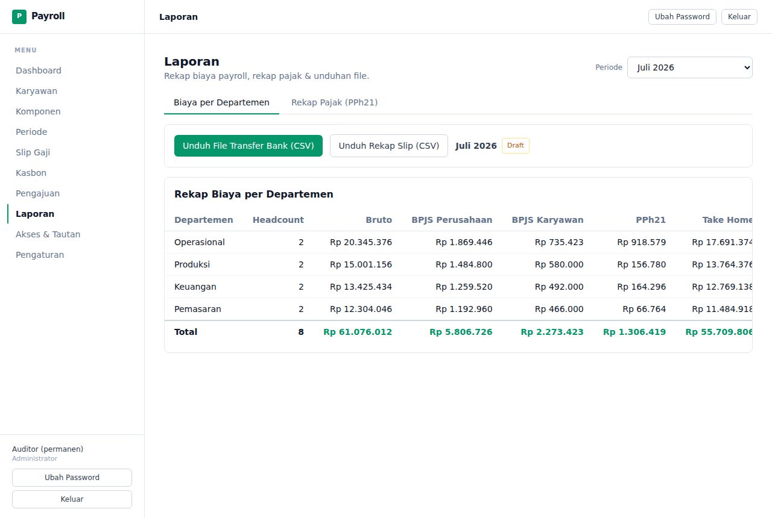Image resolution: width=772 pixels, height=518 pixels.
Task: Click the green Payroll logo icon
Action: coord(19,16)
